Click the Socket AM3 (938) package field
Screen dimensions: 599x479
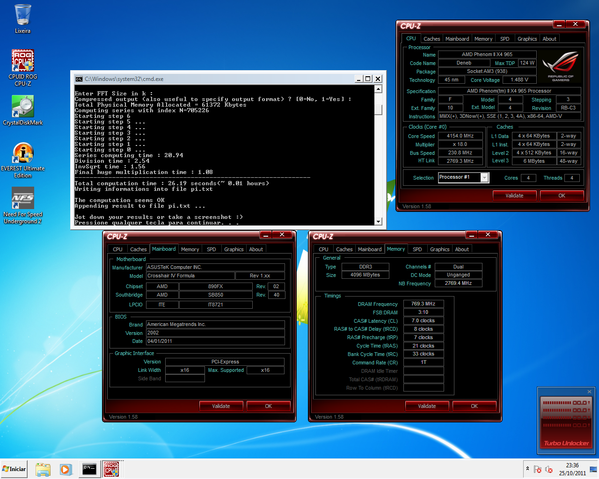click(487, 72)
